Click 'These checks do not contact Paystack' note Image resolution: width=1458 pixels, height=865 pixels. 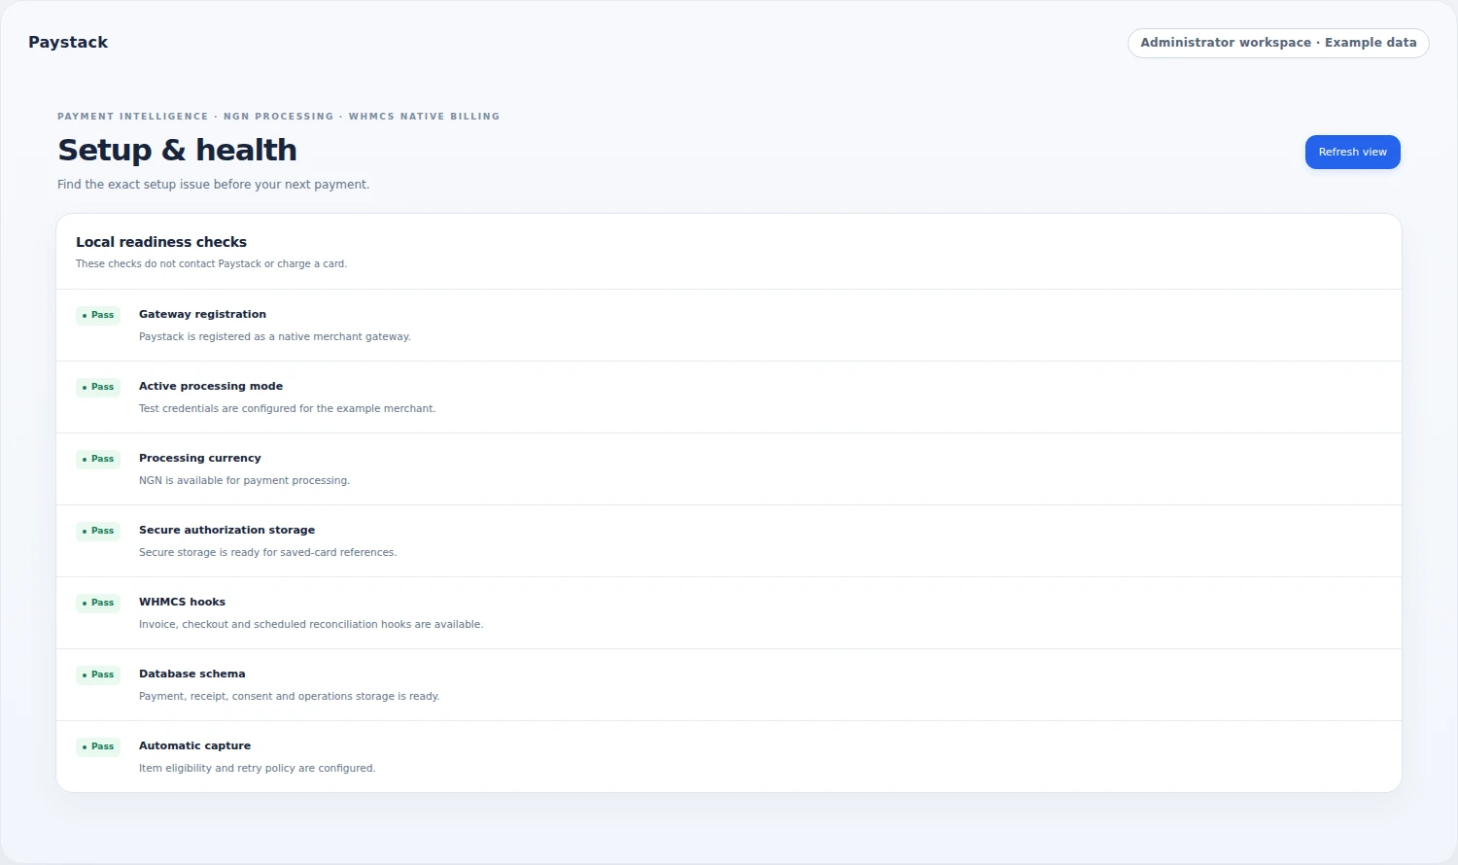click(211, 263)
